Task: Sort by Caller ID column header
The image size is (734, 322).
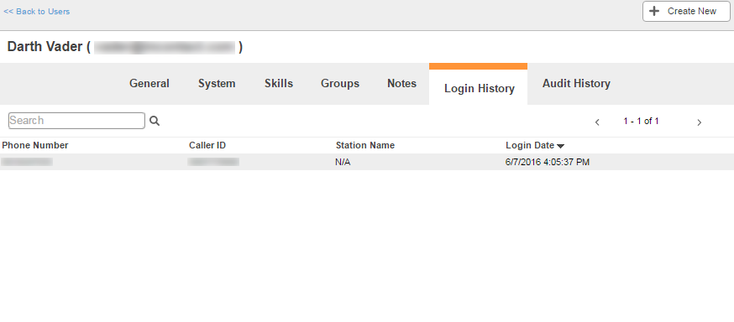Action: (x=207, y=145)
